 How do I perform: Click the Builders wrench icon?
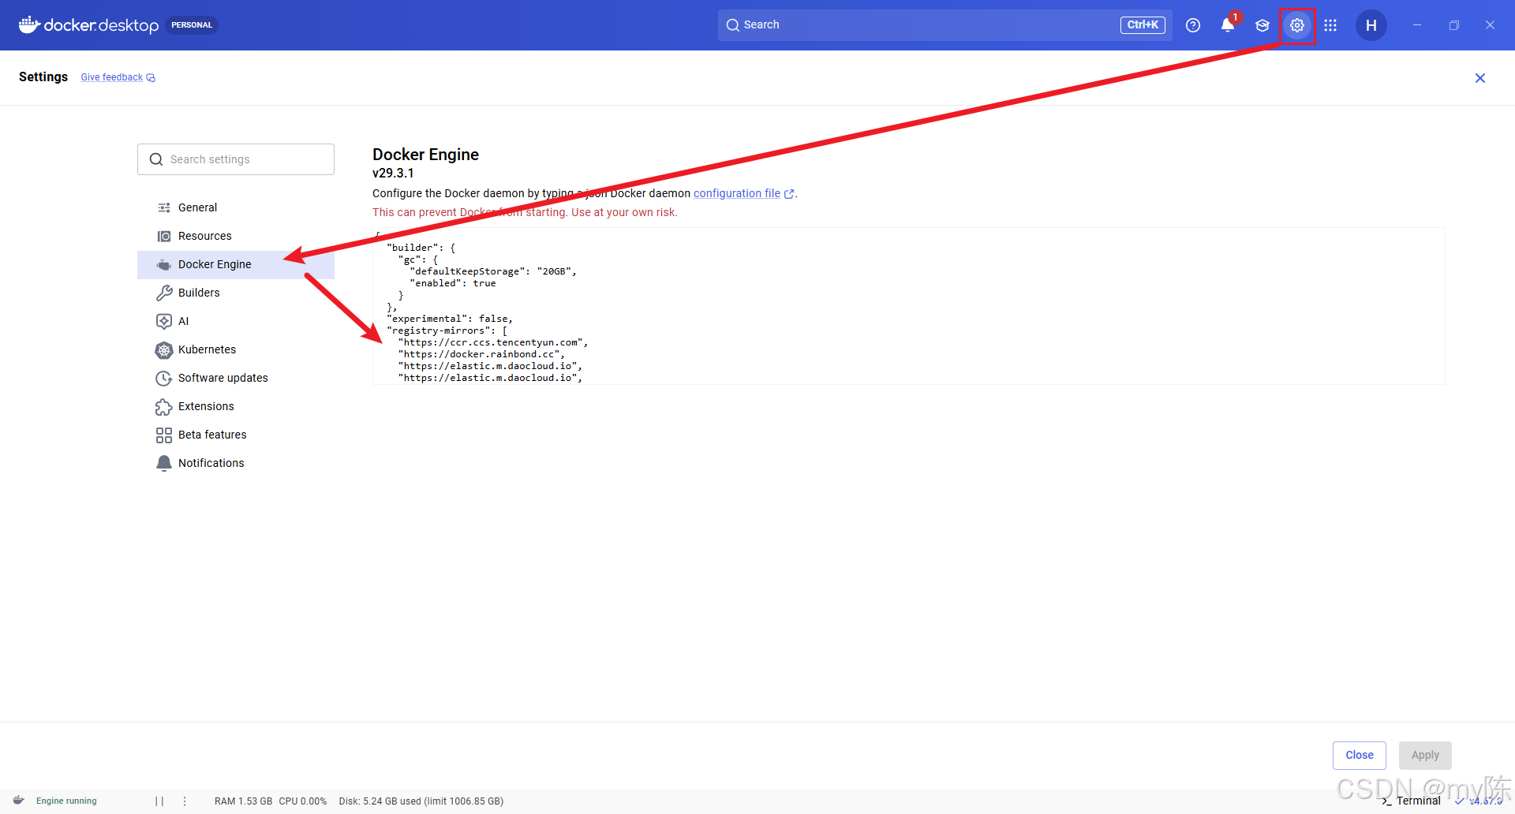click(x=164, y=293)
